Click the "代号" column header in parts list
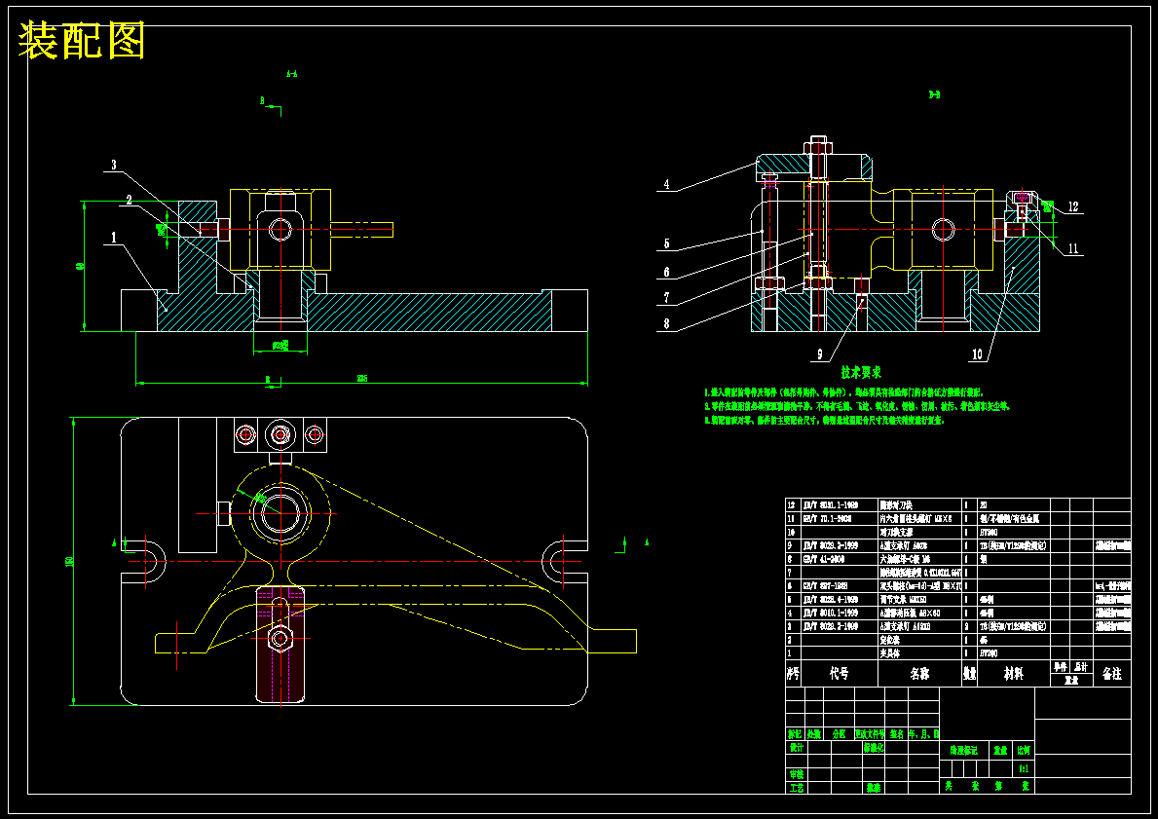Screen dimensions: 1158x819 [839, 674]
